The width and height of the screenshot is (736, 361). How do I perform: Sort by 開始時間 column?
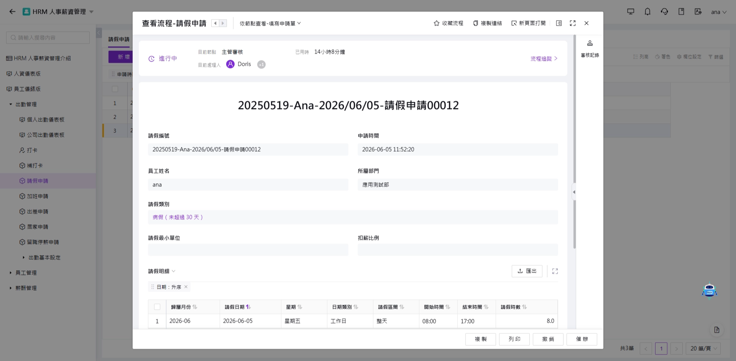pyautogui.click(x=448, y=307)
